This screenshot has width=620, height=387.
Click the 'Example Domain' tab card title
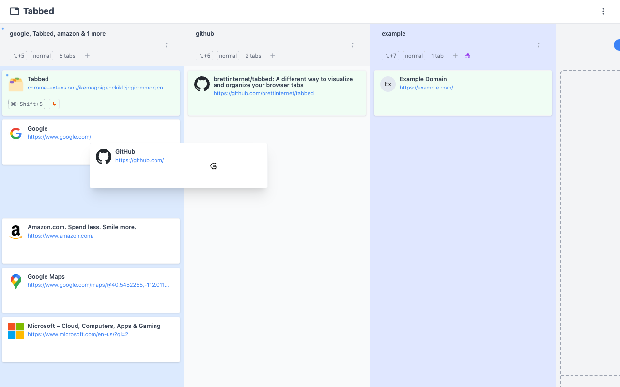tap(423, 79)
